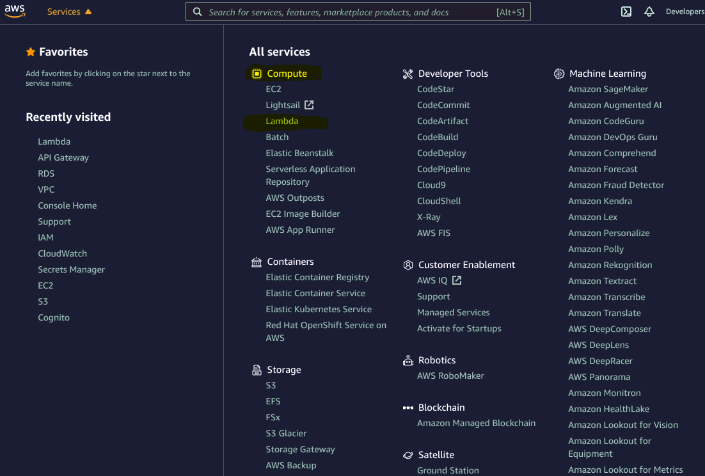Open Amazon Lookout for Vision
705x476 pixels.
(622, 425)
